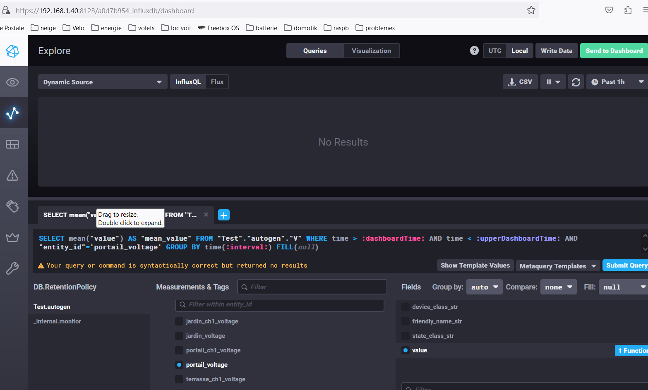Enable the friendly_name_str field
The height and width of the screenshot is (390, 648).
point(406,321)
